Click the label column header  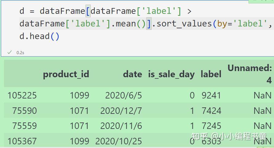pyautogui.click(x=211, y=74)
